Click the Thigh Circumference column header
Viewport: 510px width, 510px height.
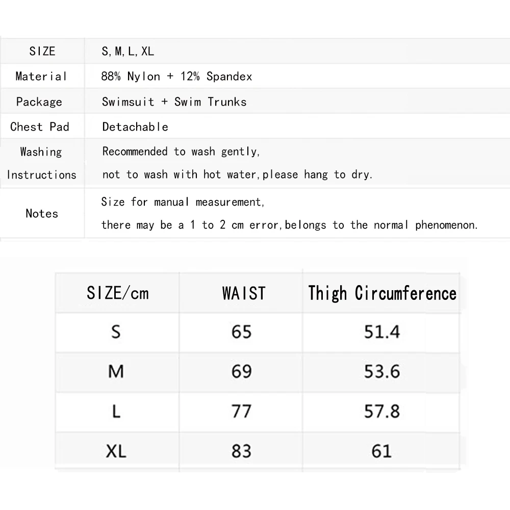382,293
